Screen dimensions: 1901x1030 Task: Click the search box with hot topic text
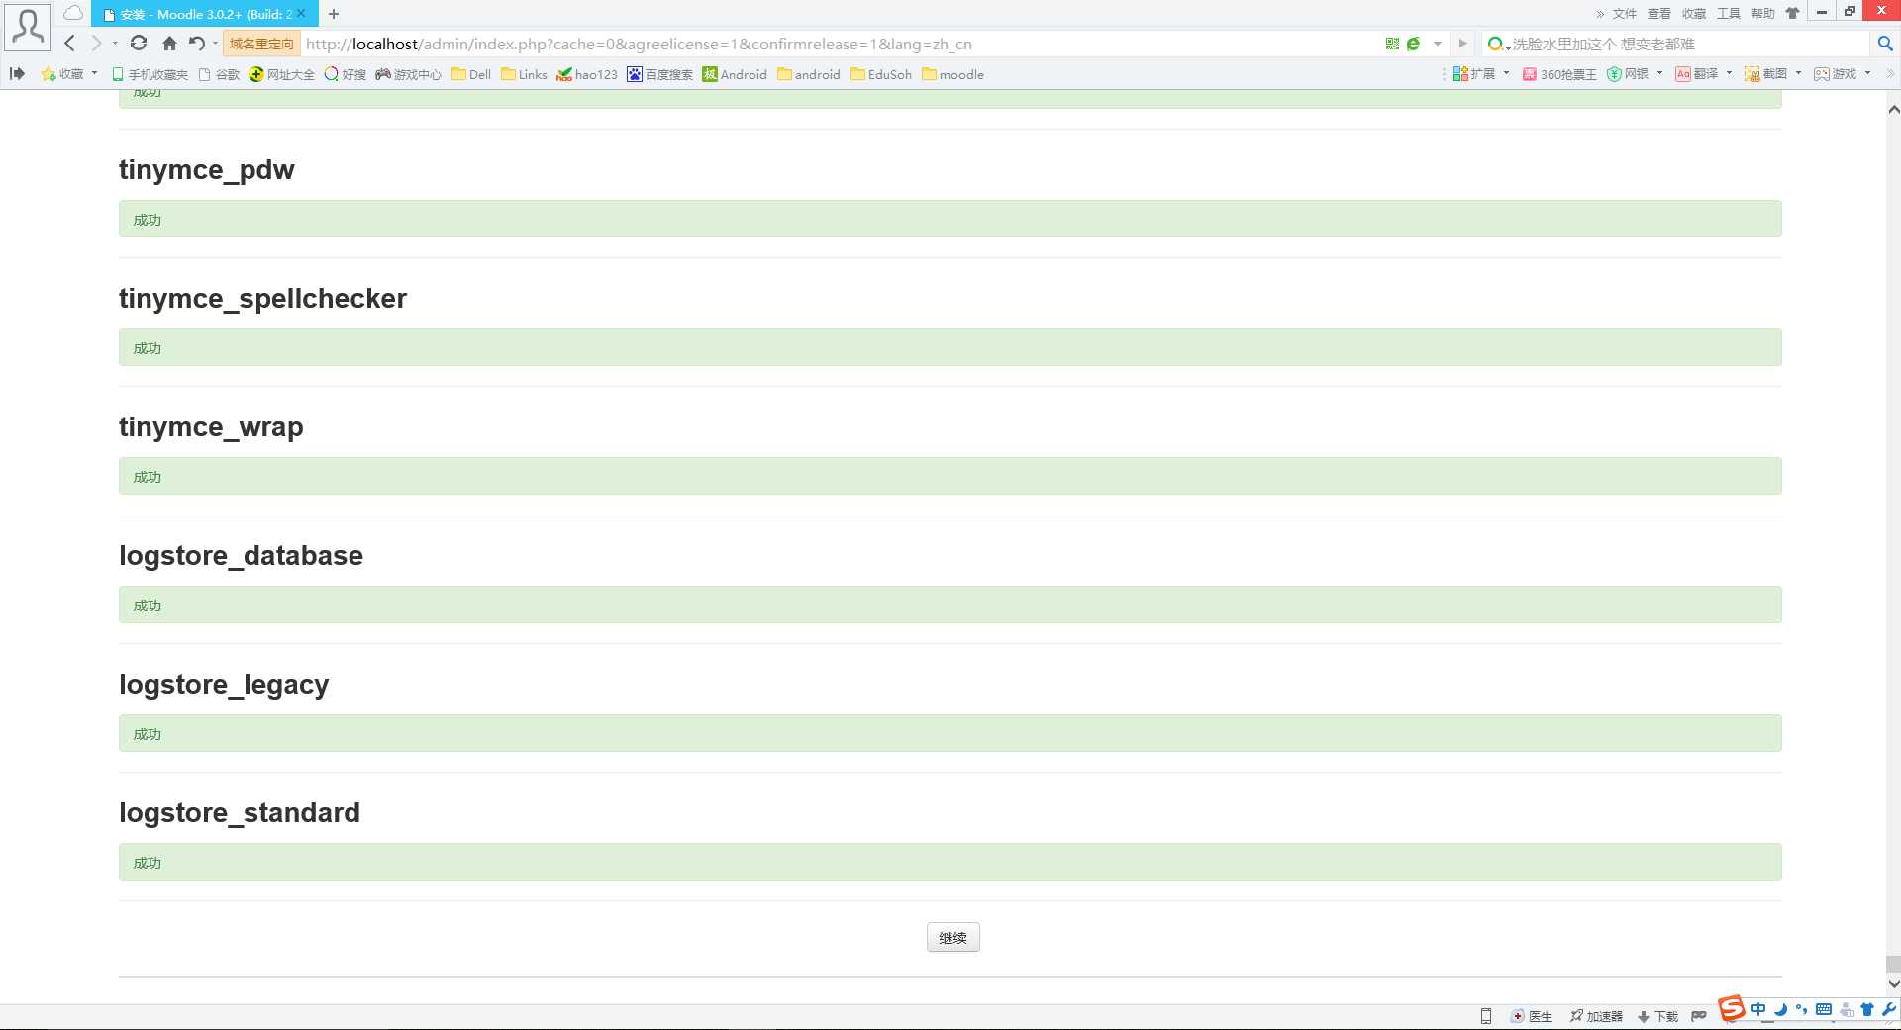point(1683,44)
